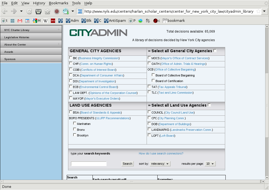This screenshot has width=269, height=190.
Task: Go to the Home page icon
Action: click(48, 12)
